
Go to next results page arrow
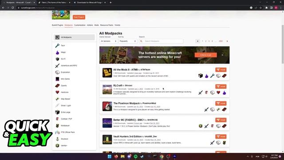pyautogui.click(x=227, y=41)
